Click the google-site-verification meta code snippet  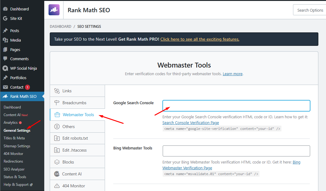tap(222, 129)
